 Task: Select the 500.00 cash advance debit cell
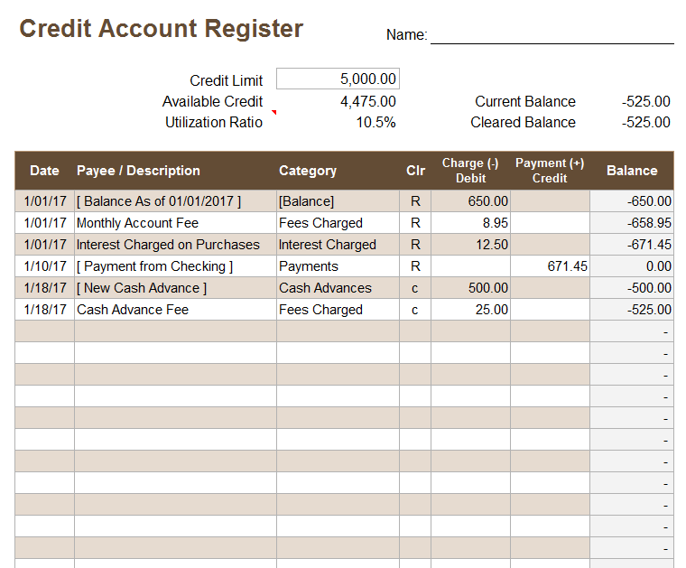(x=470, y=288)
